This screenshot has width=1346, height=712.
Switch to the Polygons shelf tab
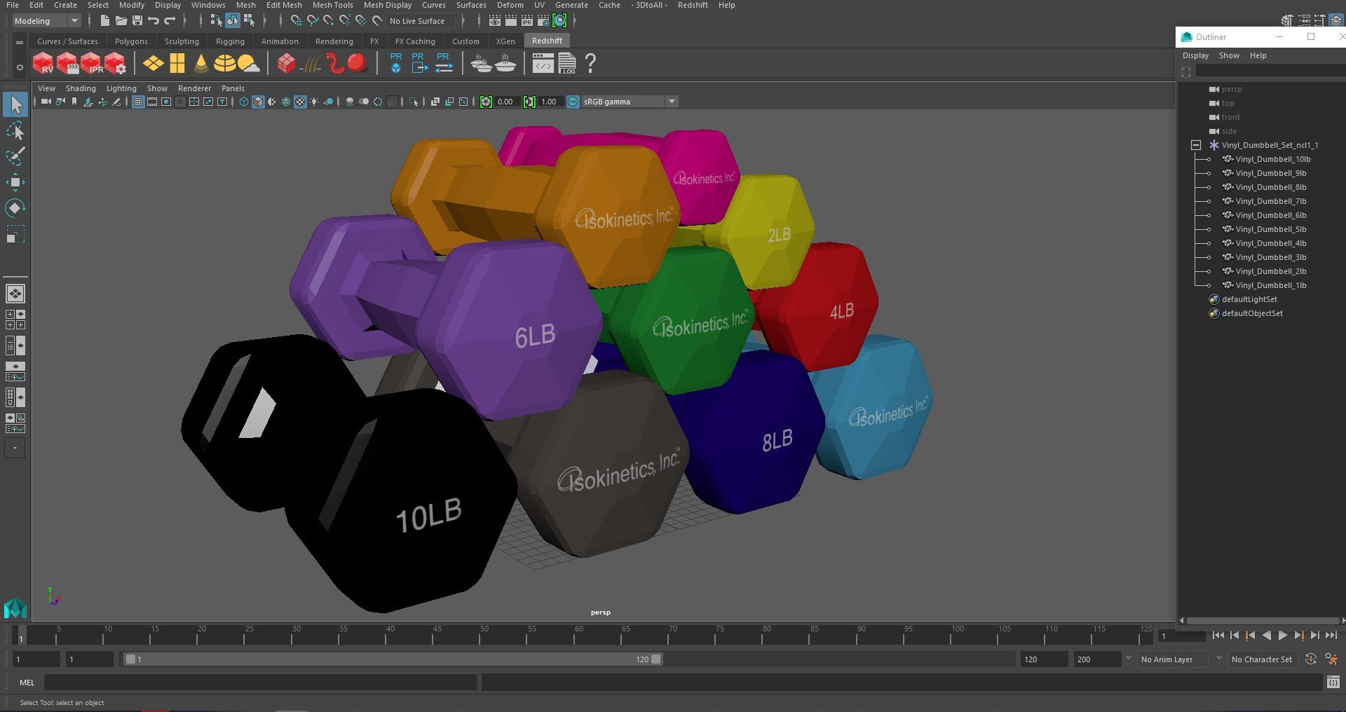pyautogui.click(x=131, y=41)
